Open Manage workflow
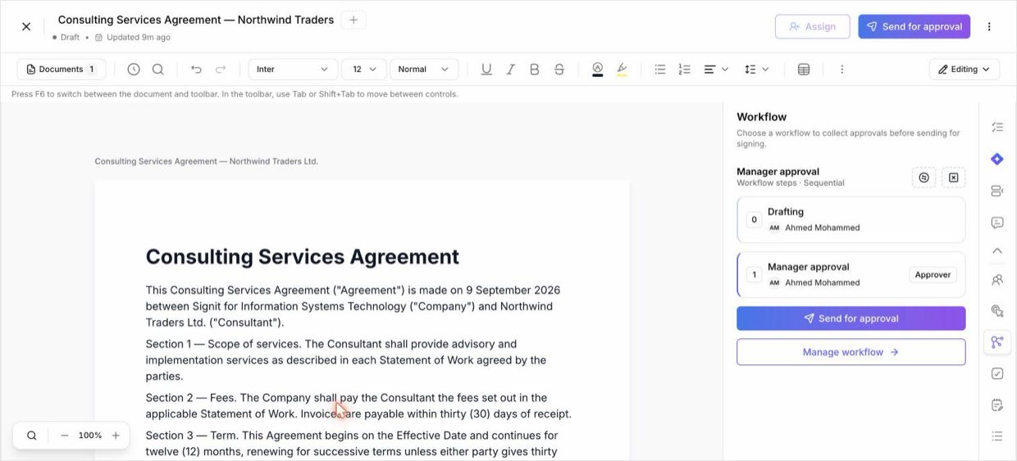 pyautogui.click(x=851, y=352)
